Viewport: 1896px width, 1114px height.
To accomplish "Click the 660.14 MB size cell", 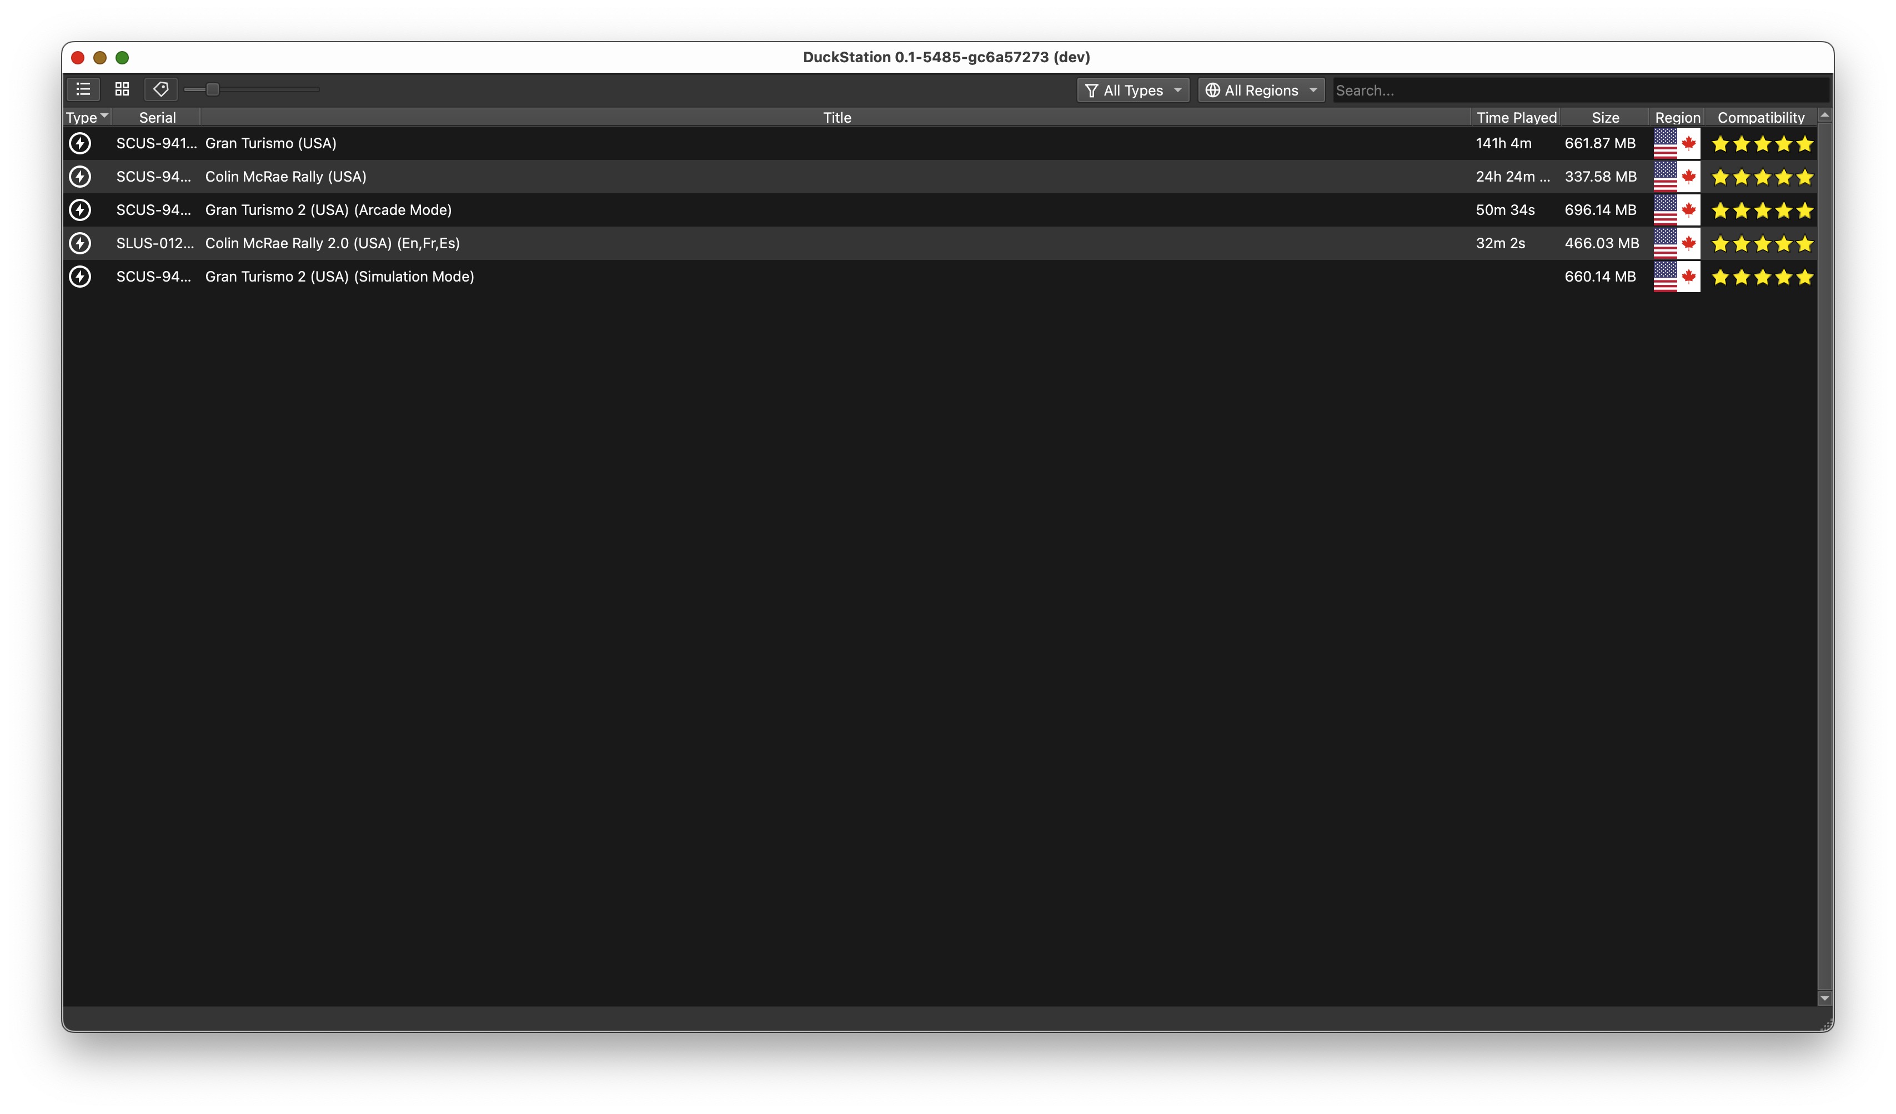I will click(x=1601, y=277).
